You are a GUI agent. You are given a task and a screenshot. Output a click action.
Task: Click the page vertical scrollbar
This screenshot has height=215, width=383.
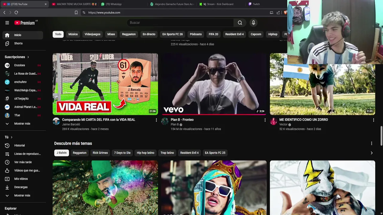point(381,136)
